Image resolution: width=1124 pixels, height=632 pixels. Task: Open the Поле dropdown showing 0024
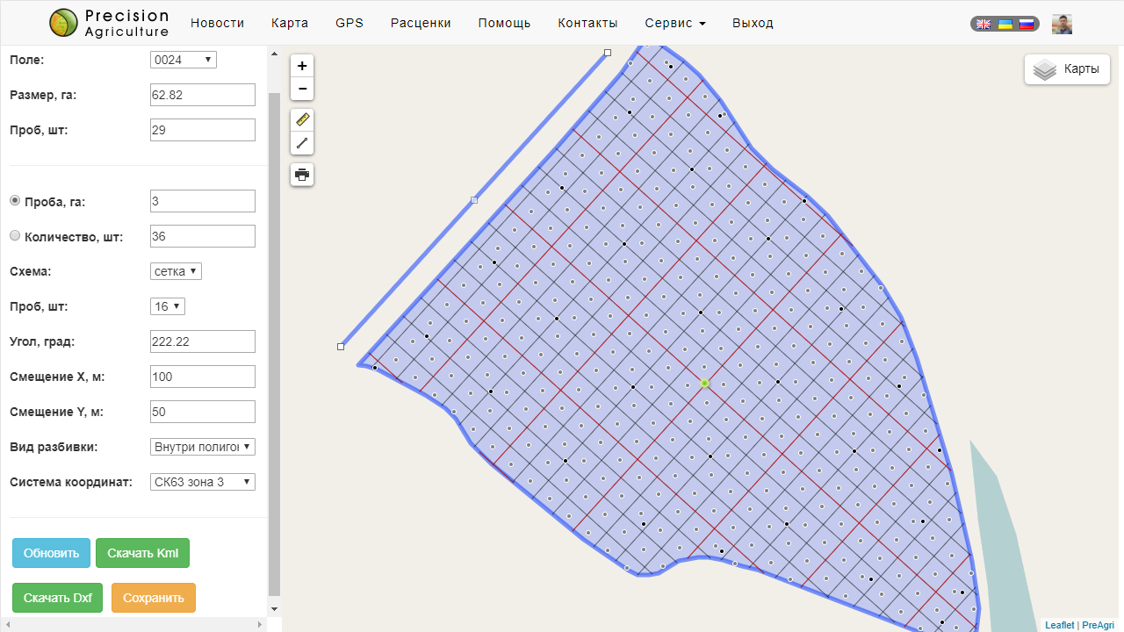point(183,60)
